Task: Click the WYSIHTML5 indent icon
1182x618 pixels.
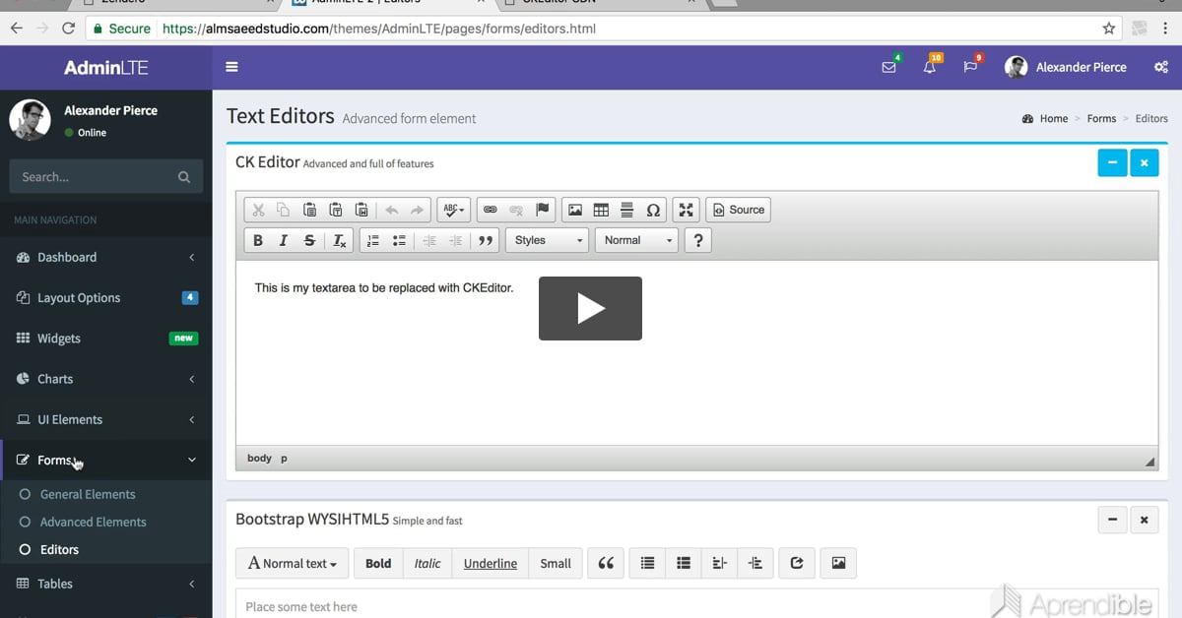Action: pos(755,563)
